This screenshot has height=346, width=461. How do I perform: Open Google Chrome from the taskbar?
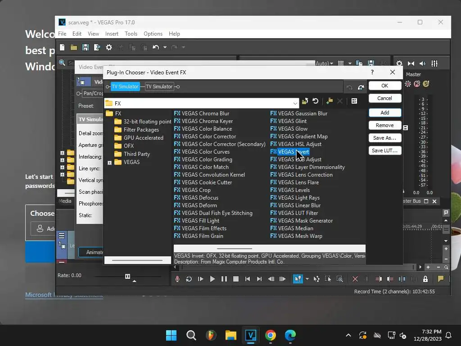point(271,335)
